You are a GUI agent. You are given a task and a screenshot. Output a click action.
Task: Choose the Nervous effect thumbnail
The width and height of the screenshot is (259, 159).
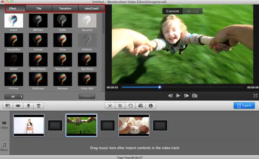[x=63, y=79]
